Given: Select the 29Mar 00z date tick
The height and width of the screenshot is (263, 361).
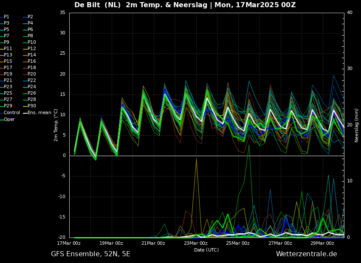Looking at the screenshot, I should pos(322,243).
